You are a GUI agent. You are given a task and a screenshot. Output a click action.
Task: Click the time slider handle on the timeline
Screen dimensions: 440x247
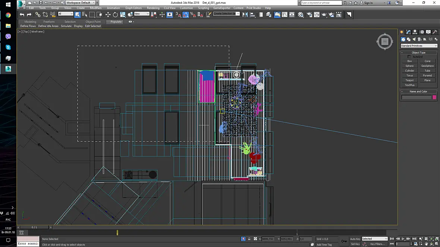tap(117, 233)
